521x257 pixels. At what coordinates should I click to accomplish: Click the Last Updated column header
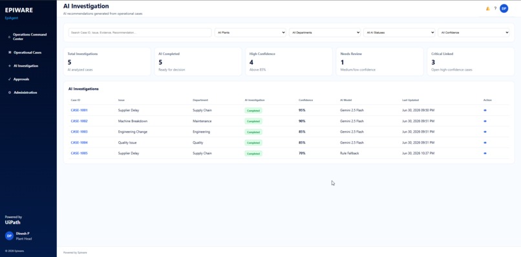pos(410,100)
